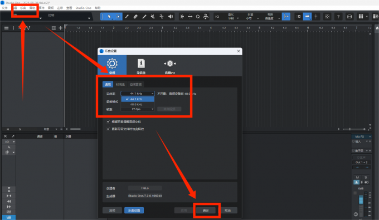The height and width of the screenshot is (220, 379).
Task: Click the Out 1+2 output selector
Action: pos(361,162)
